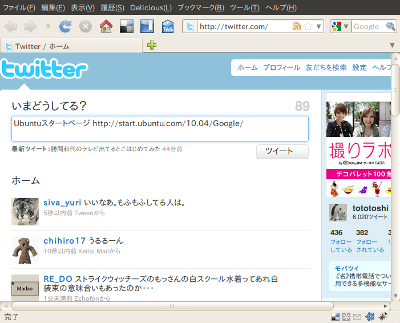
Task: Open a new tab with the green plus
Action: click(x=152, y=45)
